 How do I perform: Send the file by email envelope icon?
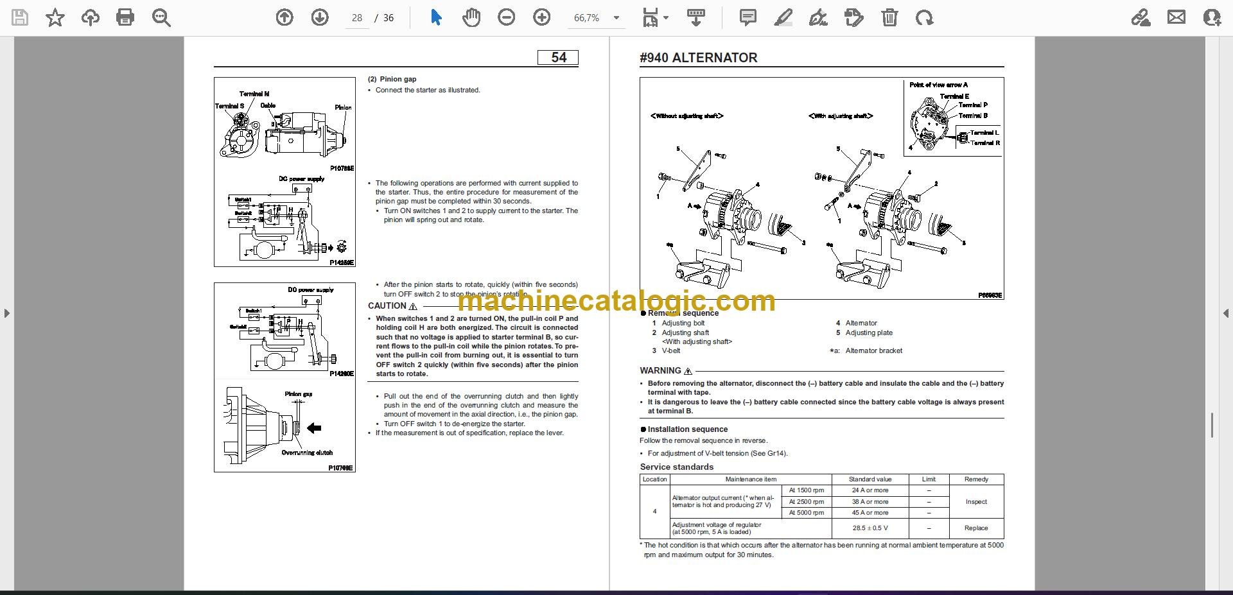(1176, 17)
